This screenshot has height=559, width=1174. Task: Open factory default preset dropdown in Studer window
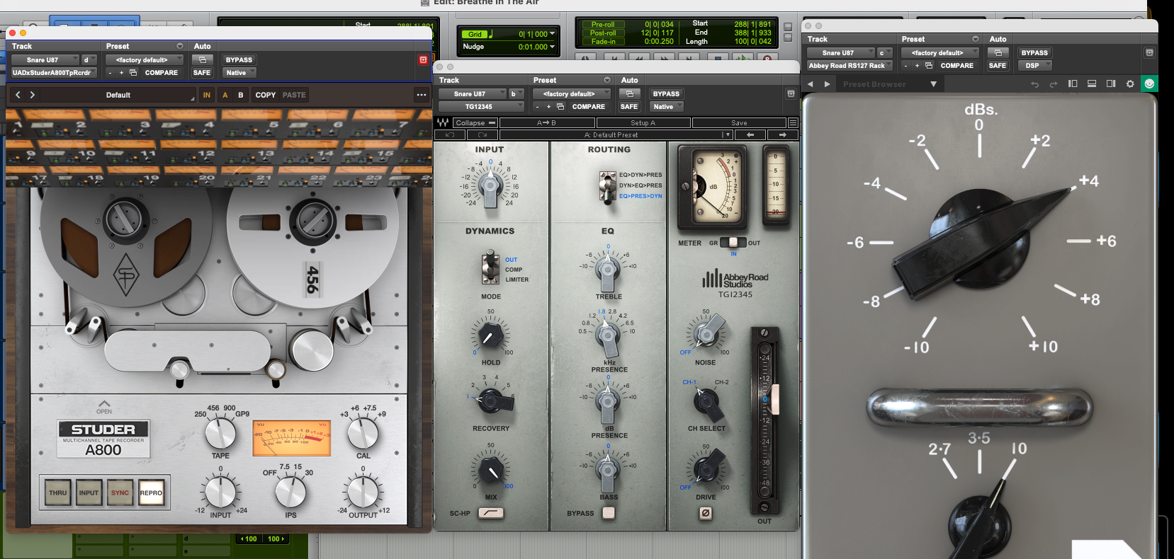(x=144, y=60)
